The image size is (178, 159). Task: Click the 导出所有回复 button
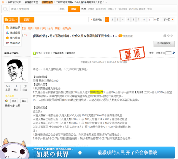(x=164, y=44)
